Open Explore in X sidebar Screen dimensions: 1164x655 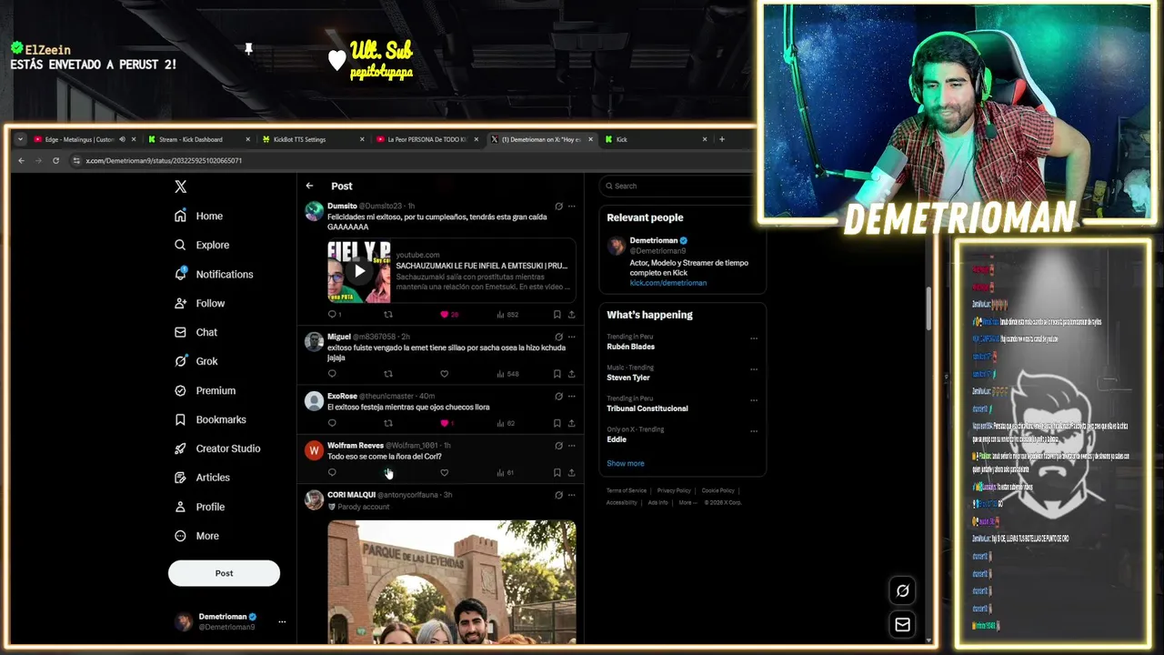tap(201, 245)
